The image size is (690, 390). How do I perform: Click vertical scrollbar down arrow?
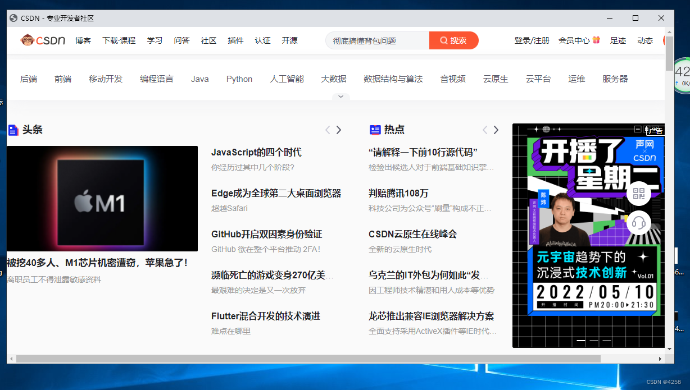click(x=669, y=350)
